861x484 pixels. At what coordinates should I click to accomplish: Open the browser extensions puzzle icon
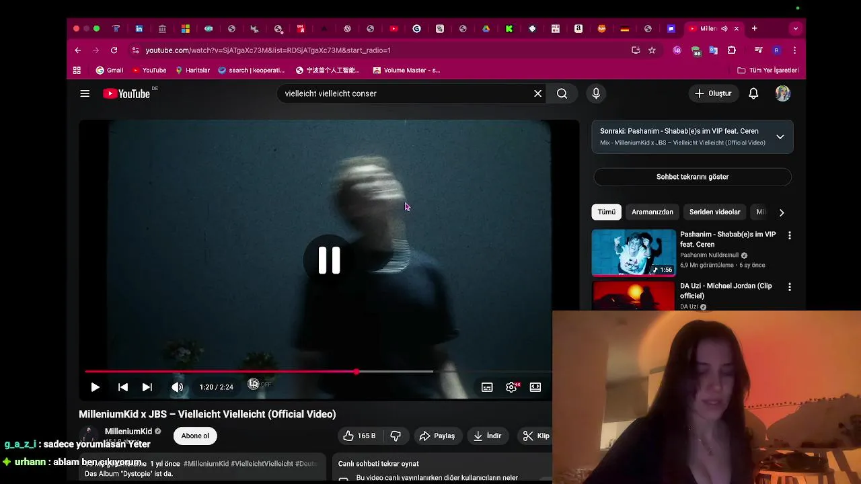tap(732, 50)
